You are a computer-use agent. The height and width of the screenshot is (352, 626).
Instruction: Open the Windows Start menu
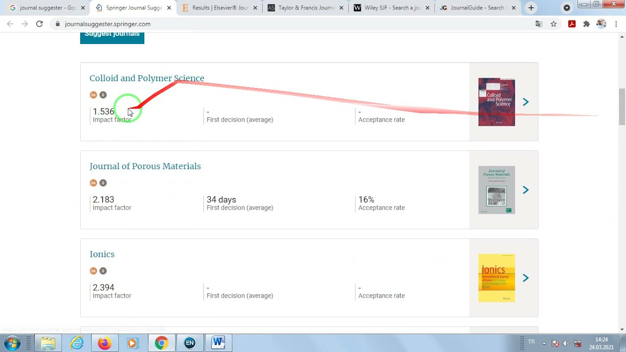point(13,343)
